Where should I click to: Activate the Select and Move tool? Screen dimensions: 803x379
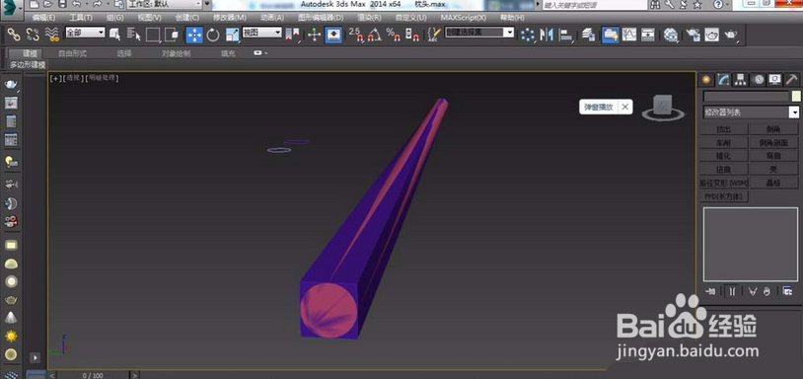click(x=194, y=35)
